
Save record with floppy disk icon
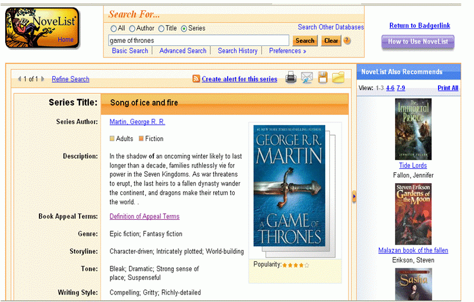[x=322, y=78]
